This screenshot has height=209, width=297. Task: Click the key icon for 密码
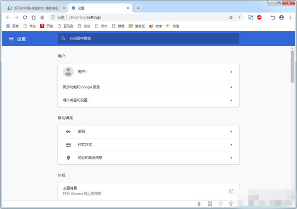coord(68,132)
